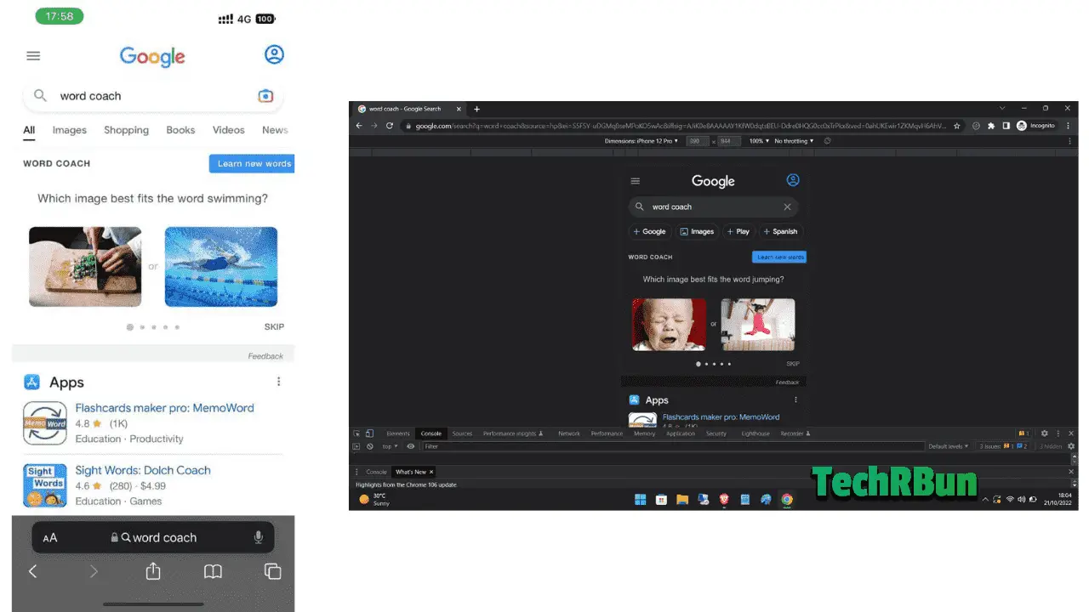Viewport: 1089px width, 612px height.
Task: Go back in the Chrome window
Action: click(x=359, y=126)
